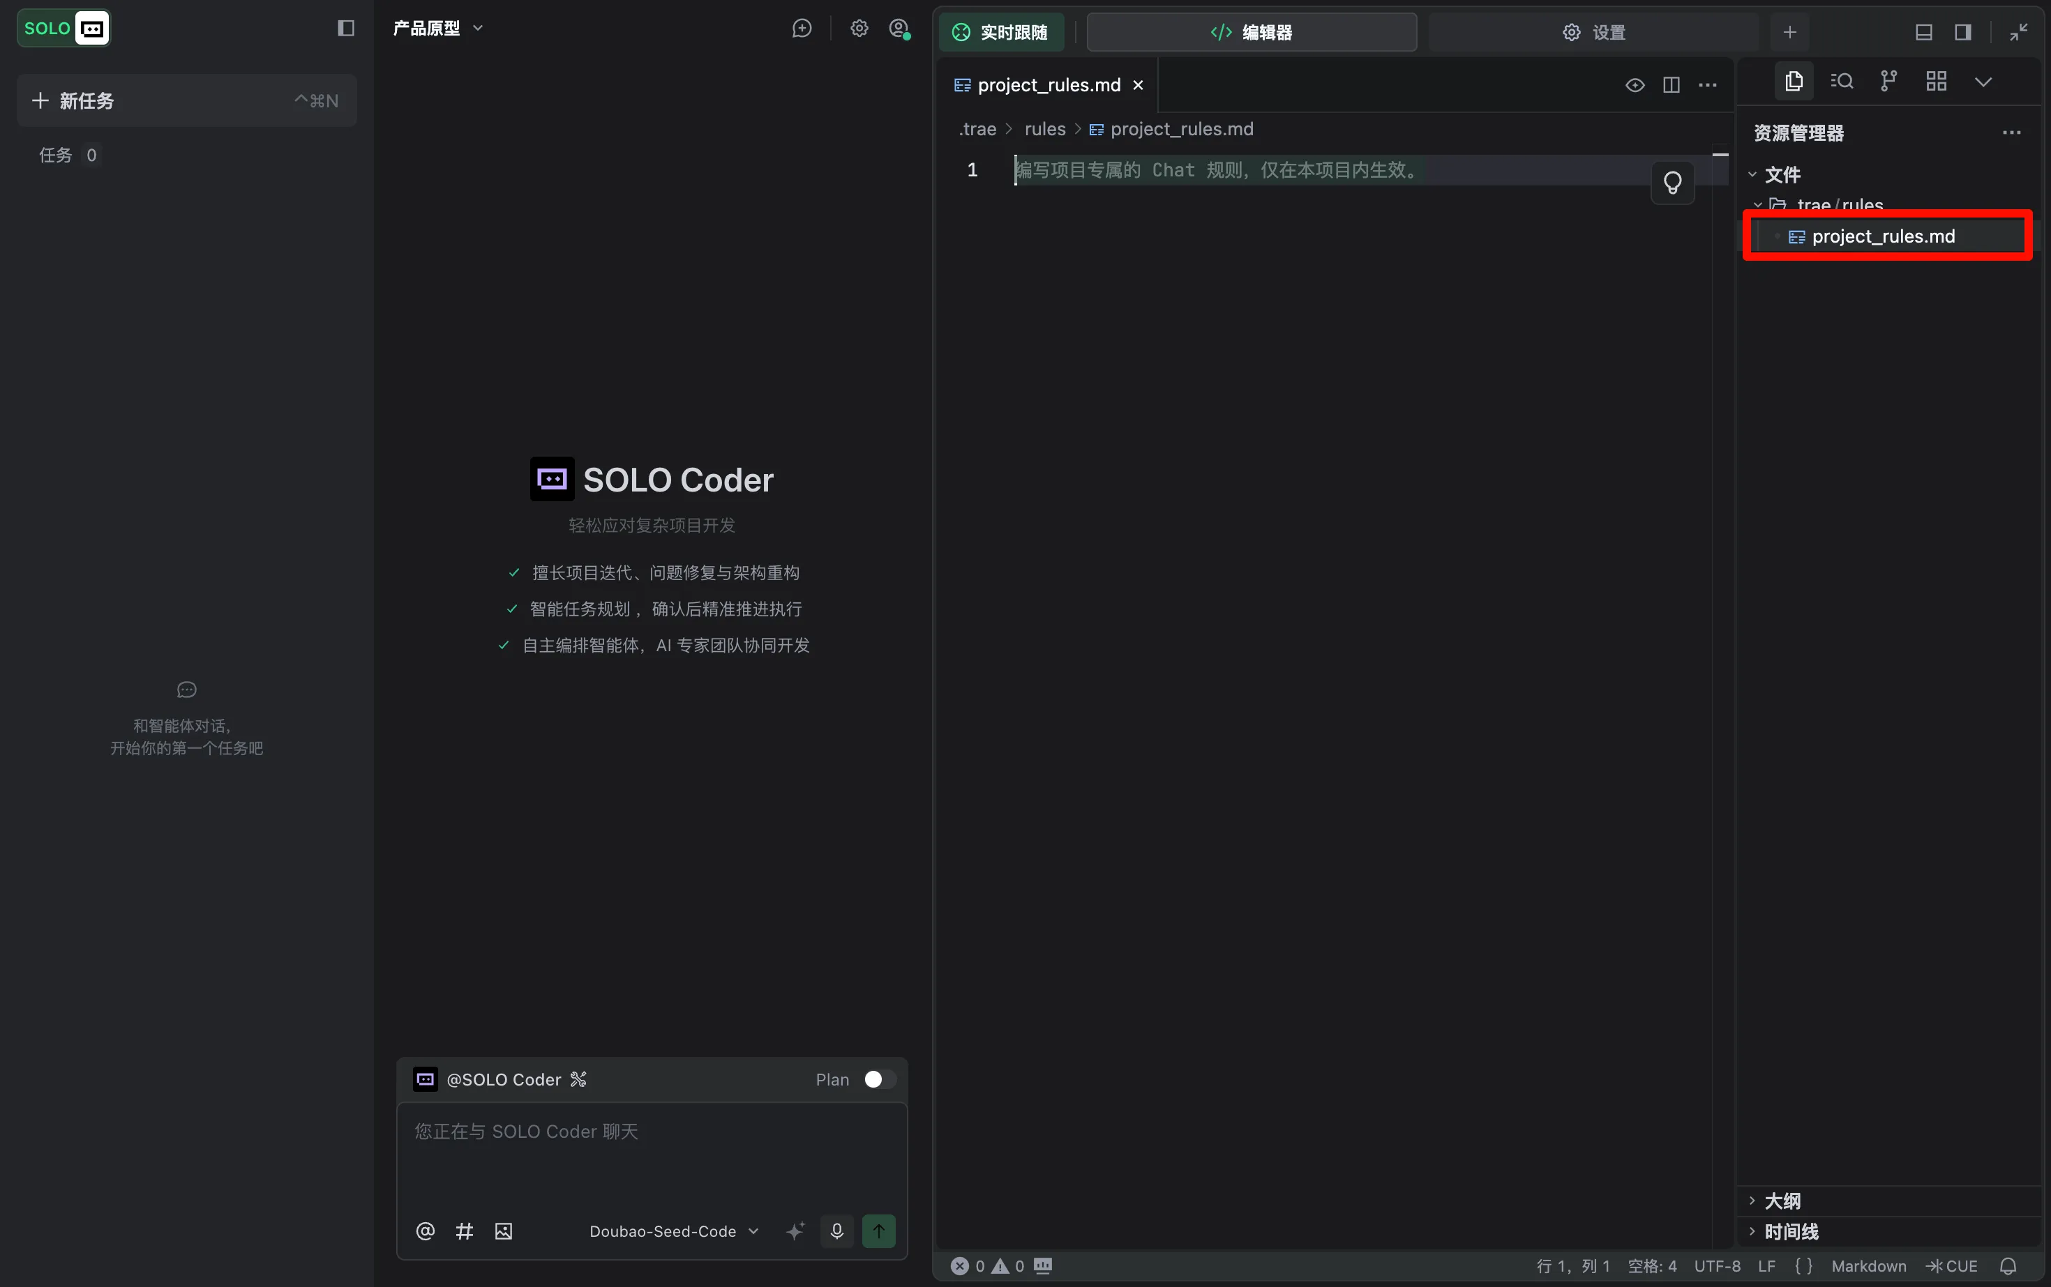The height and width of the screenshot is (1287, 2051).
Task: Click the microphone voice input icon
Action: pyautogui.click(x=836, y=1231)
